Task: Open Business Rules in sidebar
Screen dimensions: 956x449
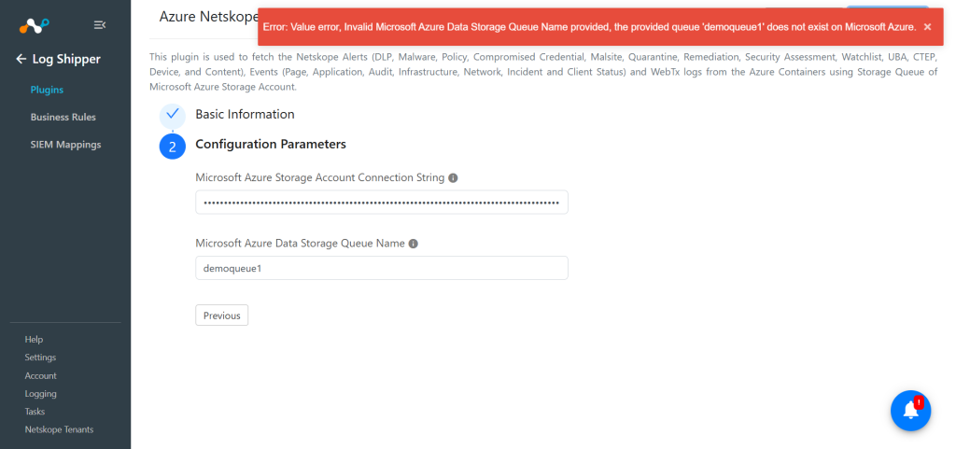Action: tap(63, 117)
